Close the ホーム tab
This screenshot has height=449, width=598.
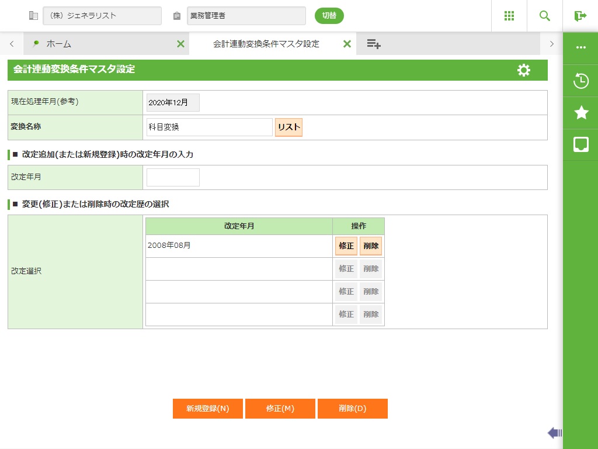(180, 44)
